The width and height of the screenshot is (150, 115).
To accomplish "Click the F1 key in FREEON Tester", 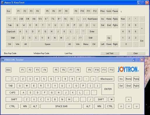I will tap(23, 70).
